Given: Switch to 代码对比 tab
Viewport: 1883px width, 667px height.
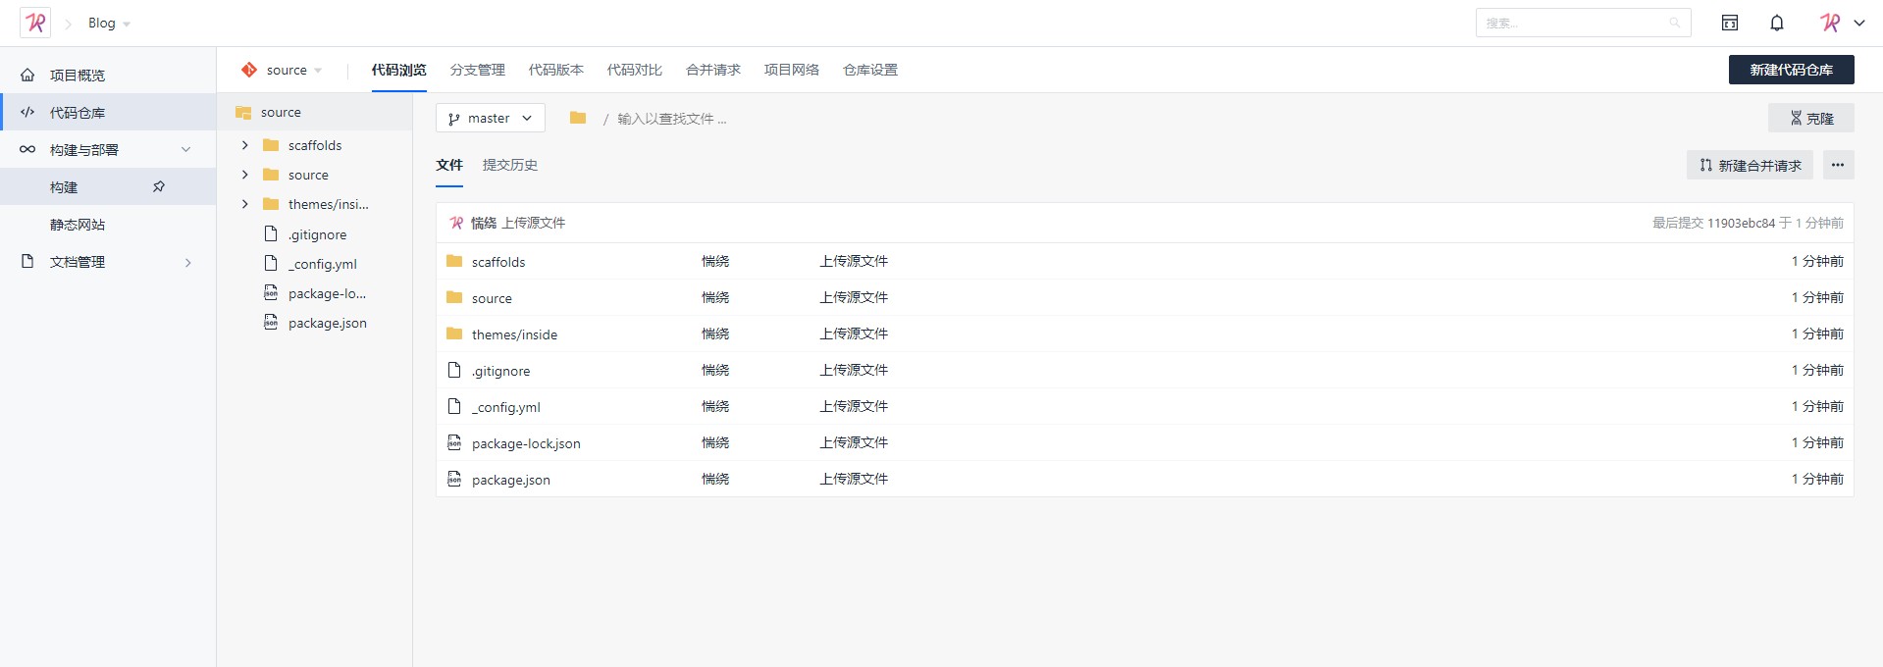Looking at the screenshot, I should pos(634,71).
